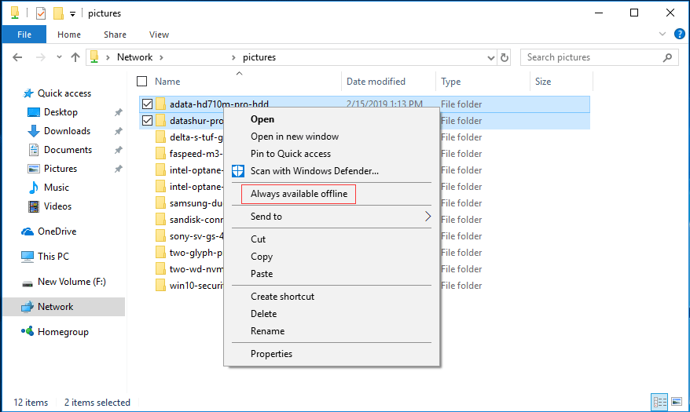
Task: Switch to Details view icon
Action: tap(659, 402)
